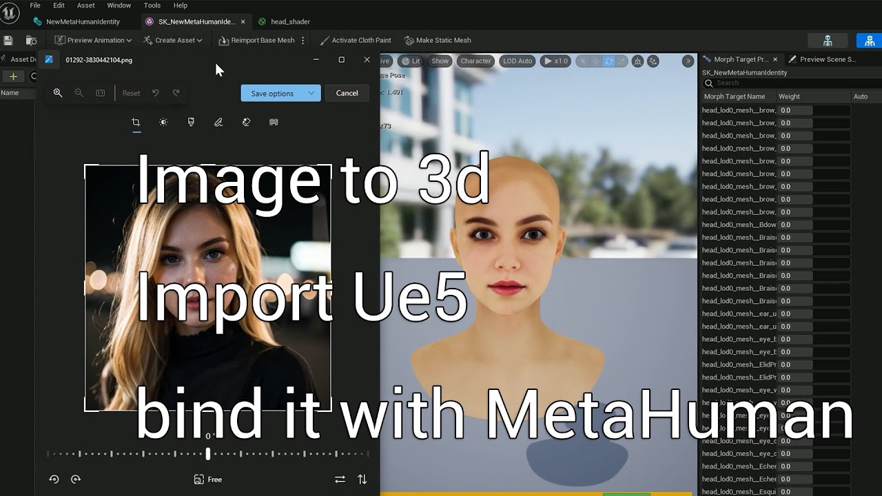Rotate image counterclockwise 90 degrees
The width and height of the screenshot is (882, 496).
pos(54,479)
